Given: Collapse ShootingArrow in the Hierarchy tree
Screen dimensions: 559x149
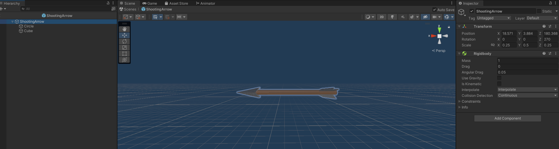Looking at the screenshot, I should coord(12,22).
